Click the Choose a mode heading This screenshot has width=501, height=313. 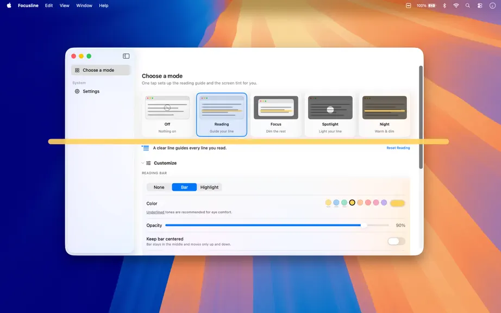[x=162, y=76]
